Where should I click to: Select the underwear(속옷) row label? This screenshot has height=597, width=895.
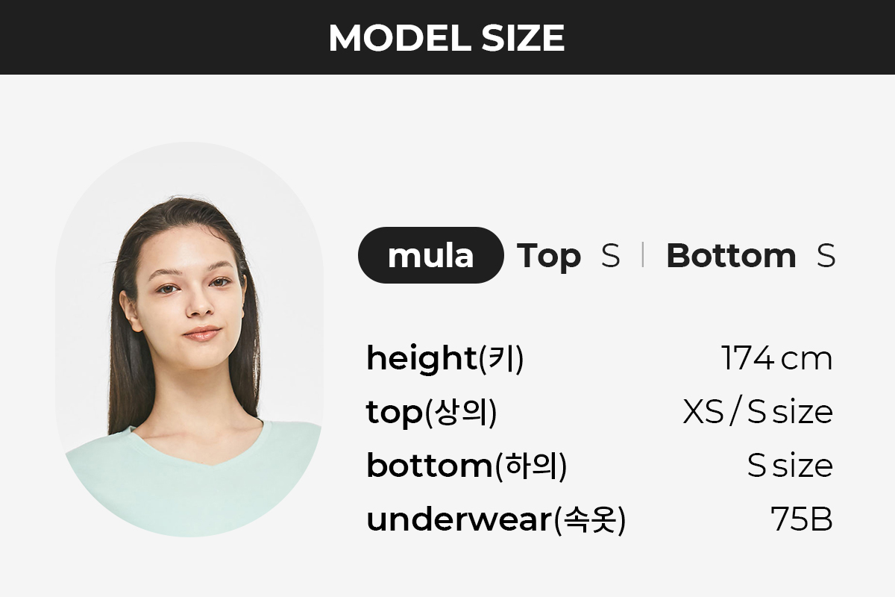(496, 520)
